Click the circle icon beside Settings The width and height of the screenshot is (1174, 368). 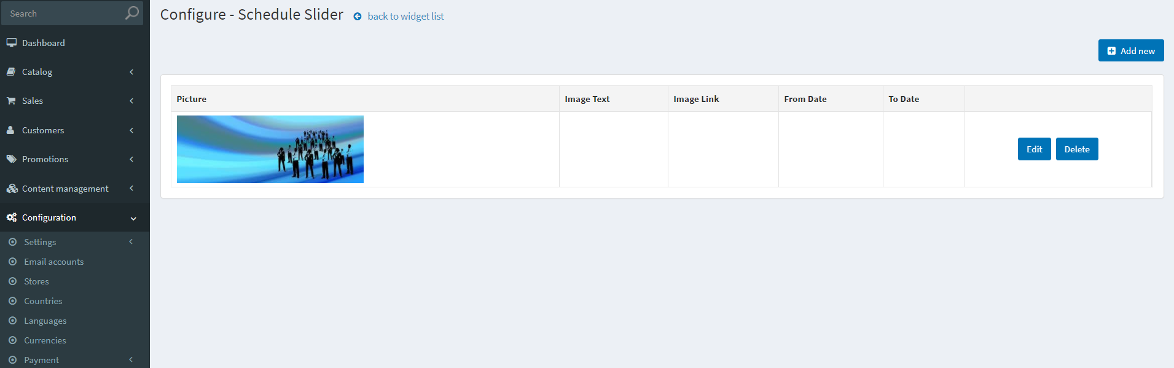coord(12,242)
